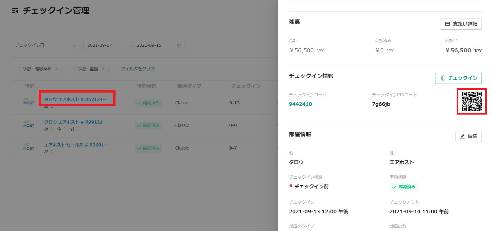This screenshot has width=493, height=231.
Task: Click the infant count icon in the R99121 row
Action: click(72, 129)
